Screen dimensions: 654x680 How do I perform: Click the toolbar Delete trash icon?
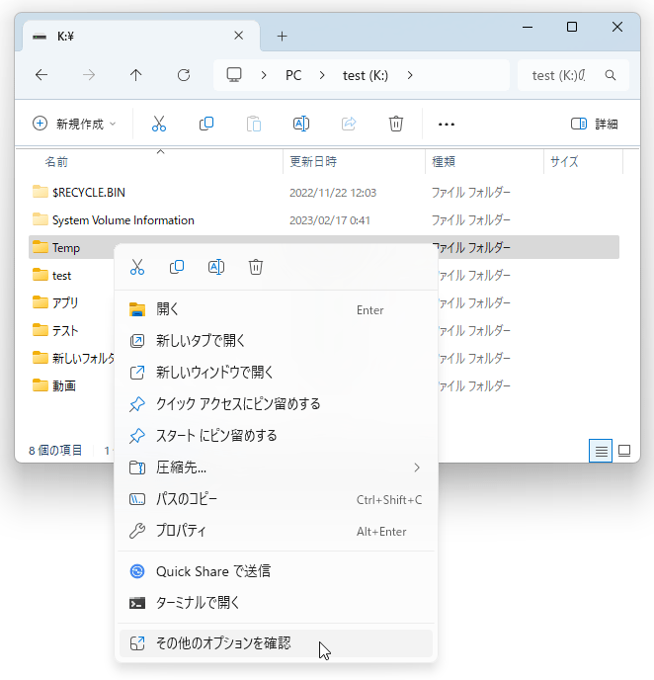[x=396, y=124]
